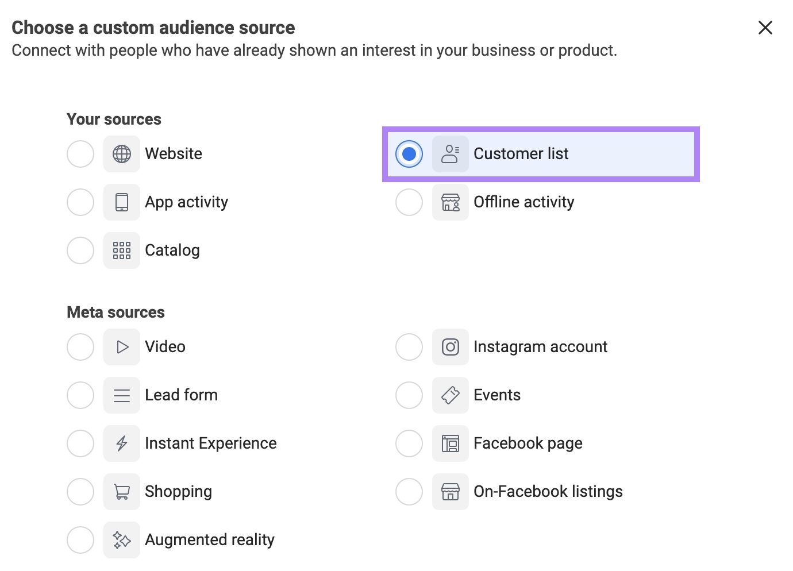The image size is (793, 571).
Task: Click the Customer list person icon
Action: click(450, 153)
